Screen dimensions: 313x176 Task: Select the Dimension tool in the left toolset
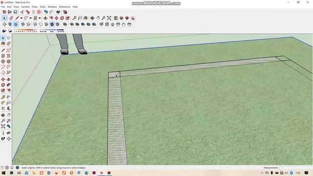(x=9, y=97)
